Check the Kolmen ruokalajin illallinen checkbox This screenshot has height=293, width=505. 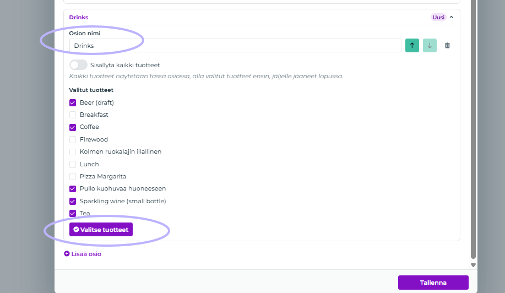coord(73,151)
